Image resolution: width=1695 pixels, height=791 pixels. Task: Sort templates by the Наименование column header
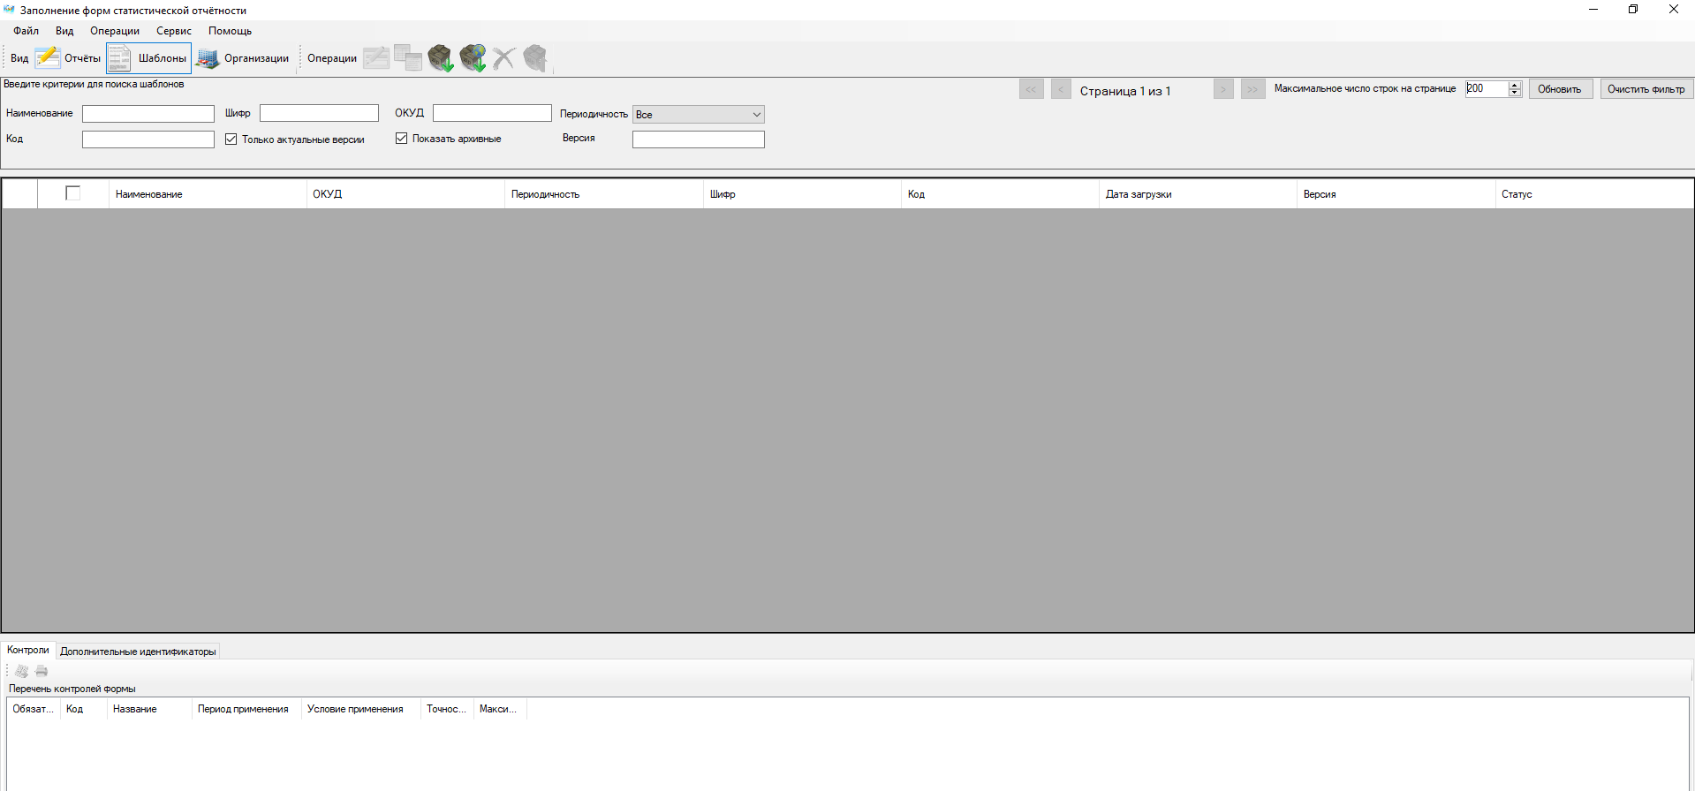pos(208,194)
